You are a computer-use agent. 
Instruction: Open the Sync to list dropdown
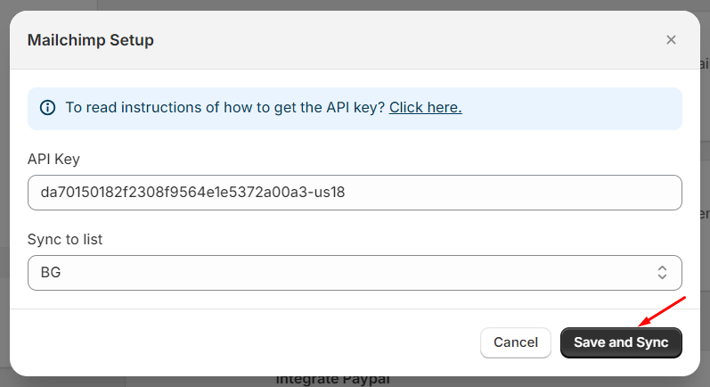(x=355, y=273)
